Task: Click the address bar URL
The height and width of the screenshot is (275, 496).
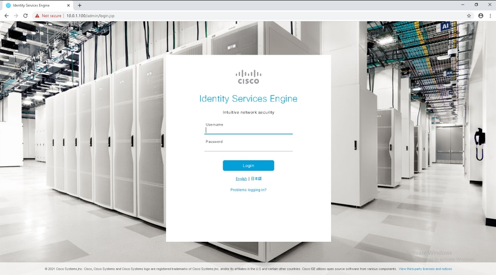Action: click(90, 16)
